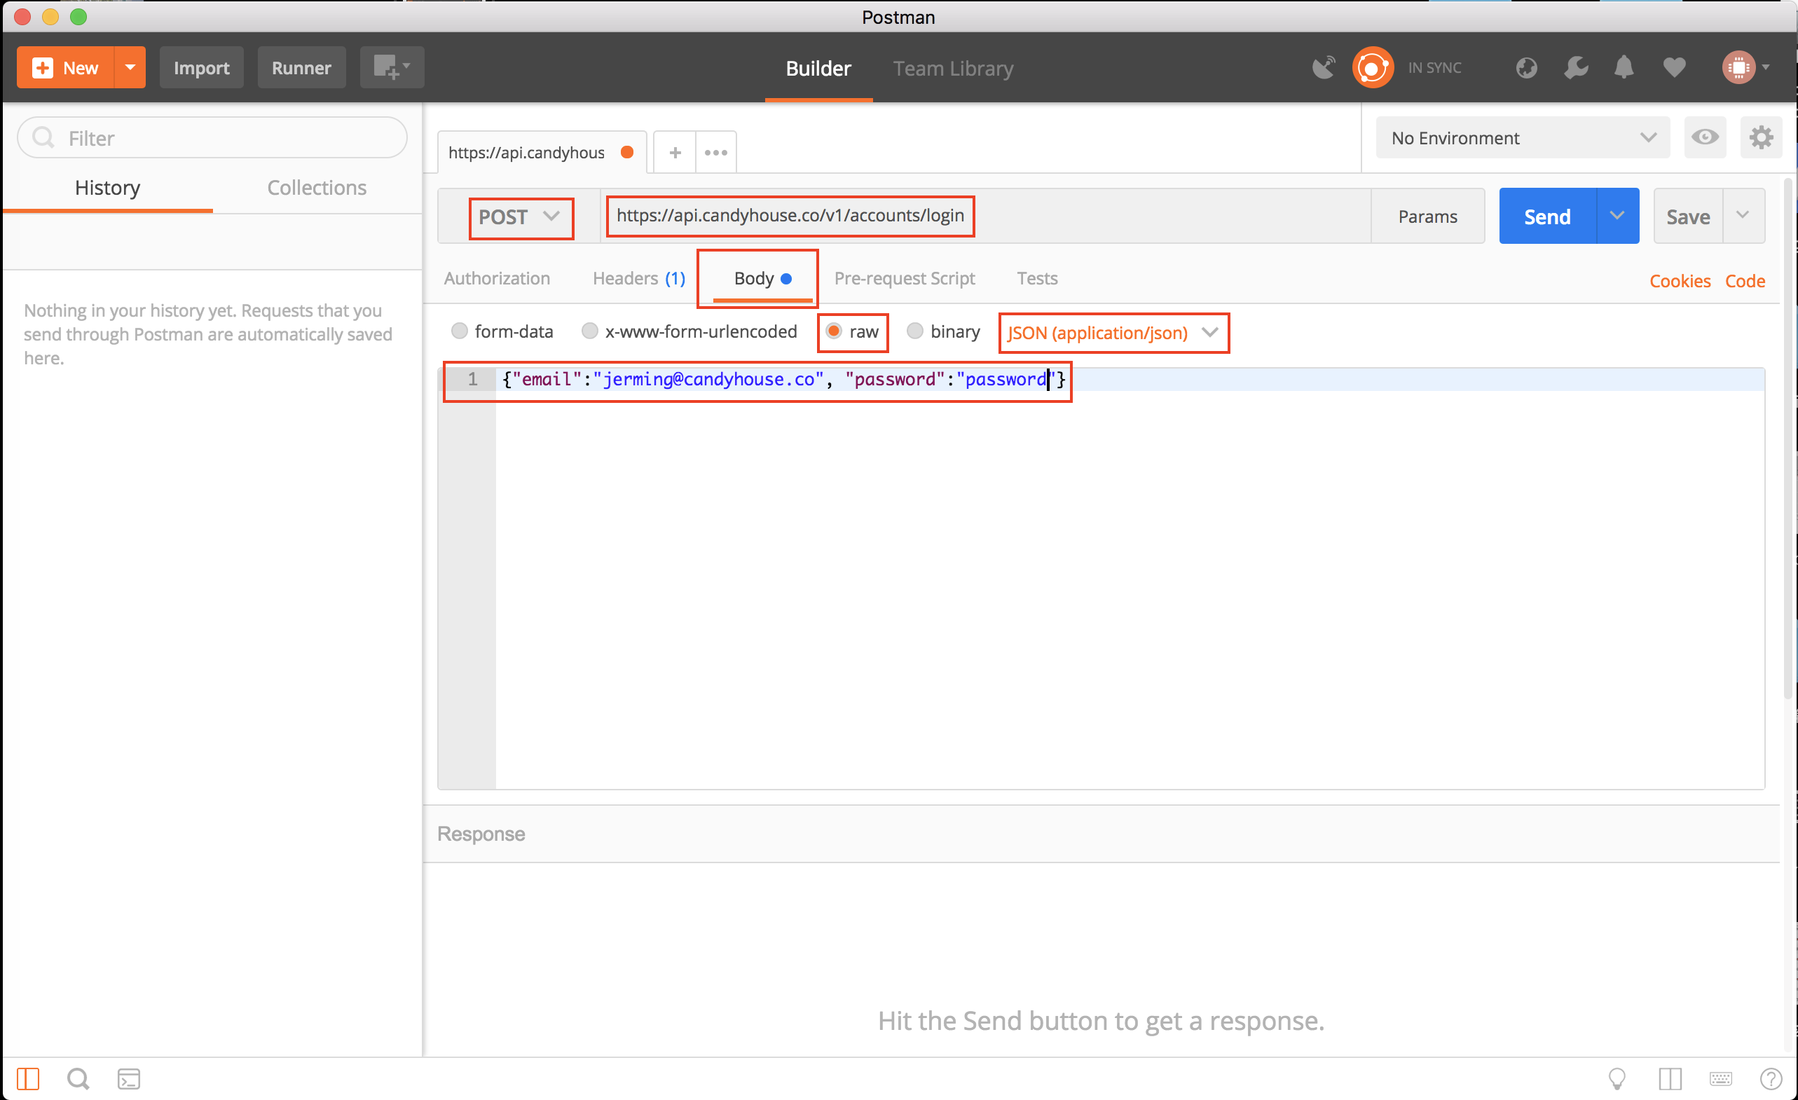Click the filter magnifier icon in sidebar

click(43, 138)
